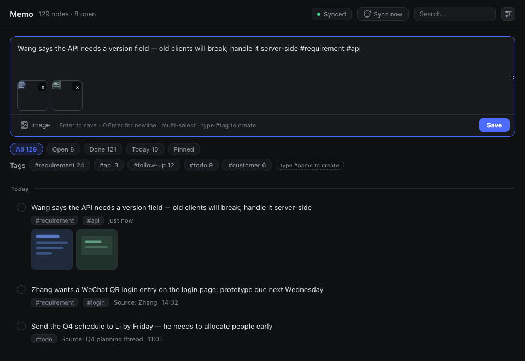Image resolution: width=525 pixels, height=361 pixels.
Task: Select the Done 121 filter
Action: pos(103,149)
